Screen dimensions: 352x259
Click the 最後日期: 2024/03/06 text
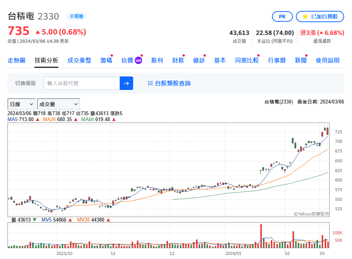(x=321, y=102)
